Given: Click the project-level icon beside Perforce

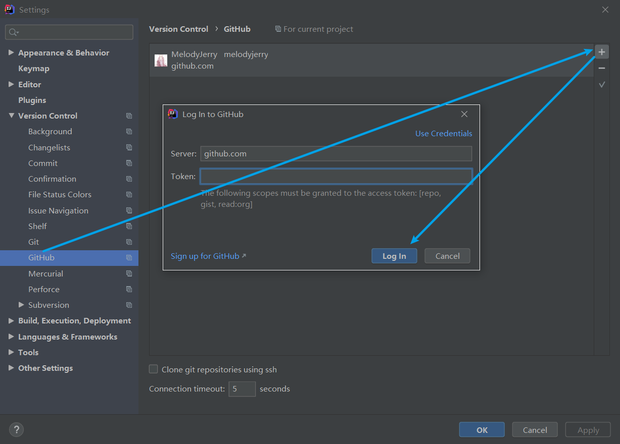Looking at the screenshot, I should pos(129,289).
